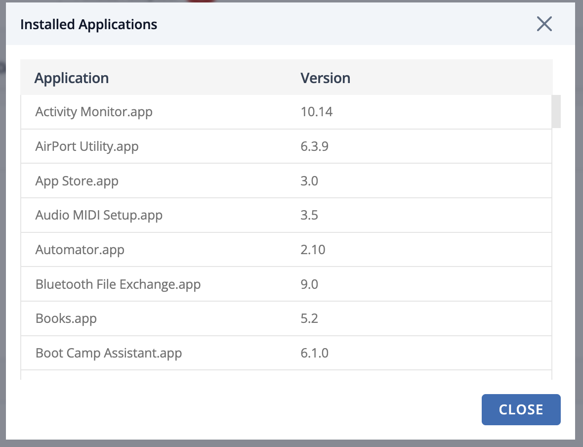The height and width of the screenshot is (447, 583).
Task: Click the Installed Applications dialog title
Action: (x=88, y=25)
